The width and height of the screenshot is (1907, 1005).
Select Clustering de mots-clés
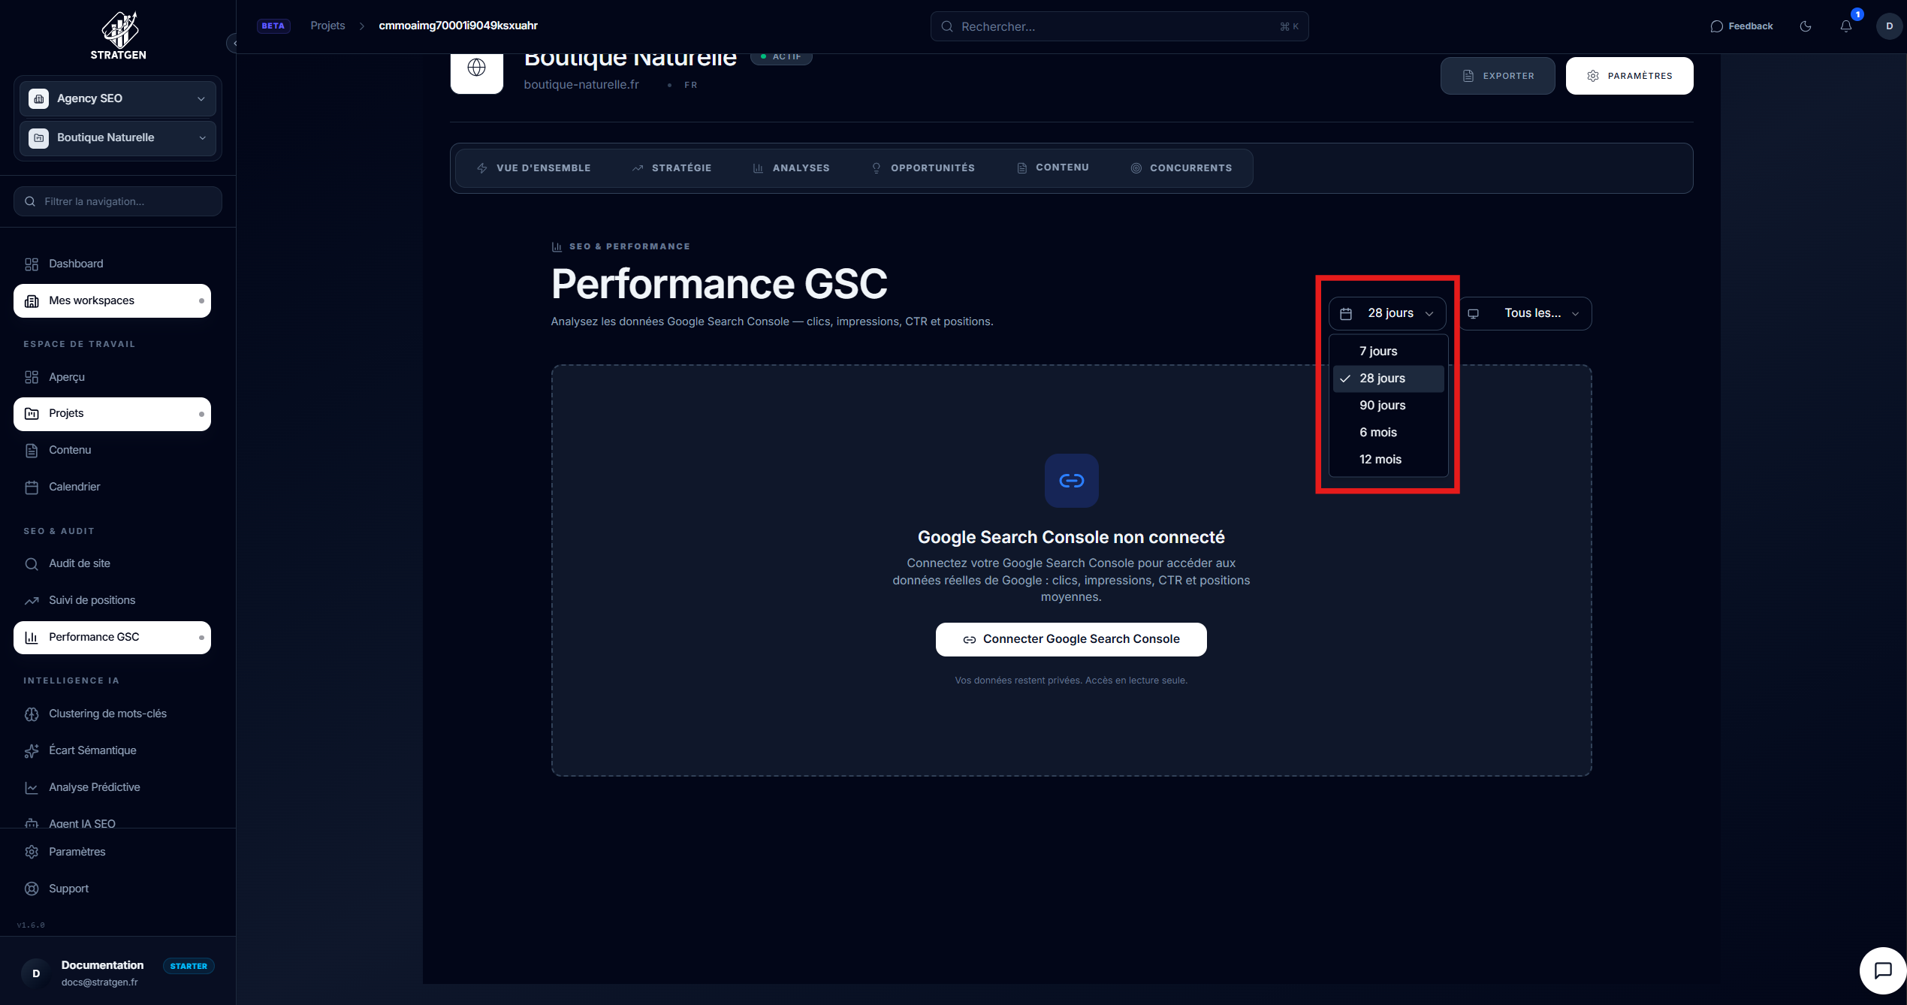pos(107,713)
